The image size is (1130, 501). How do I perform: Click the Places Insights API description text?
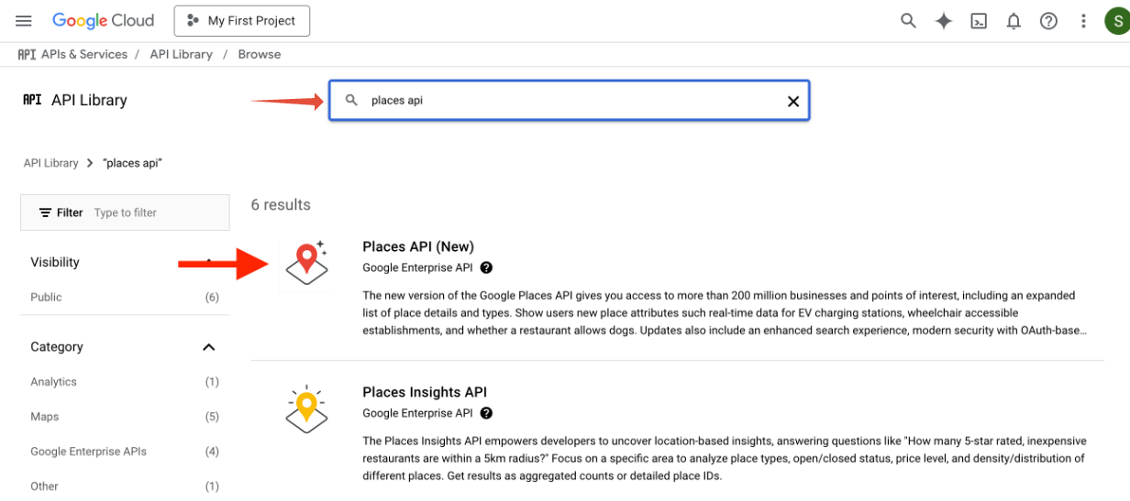pyautogui.click(x=724, y=458)
